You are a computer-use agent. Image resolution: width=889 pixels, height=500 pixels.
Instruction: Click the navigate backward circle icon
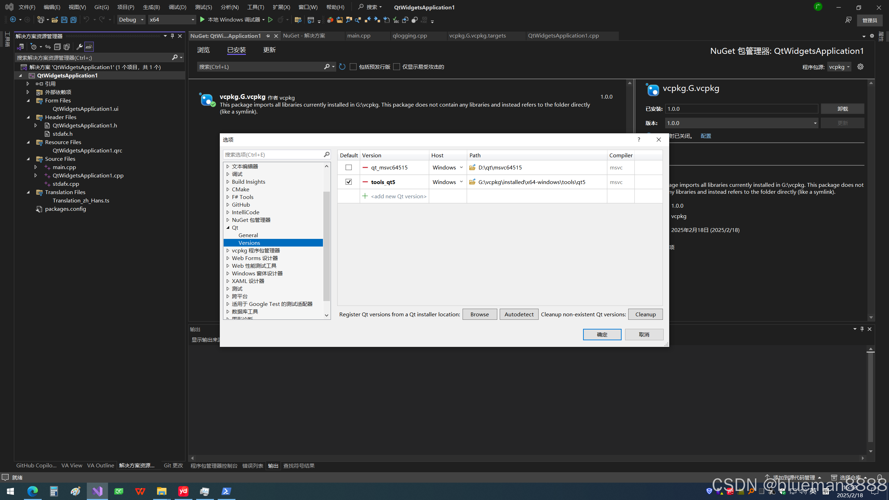(13, 20)
